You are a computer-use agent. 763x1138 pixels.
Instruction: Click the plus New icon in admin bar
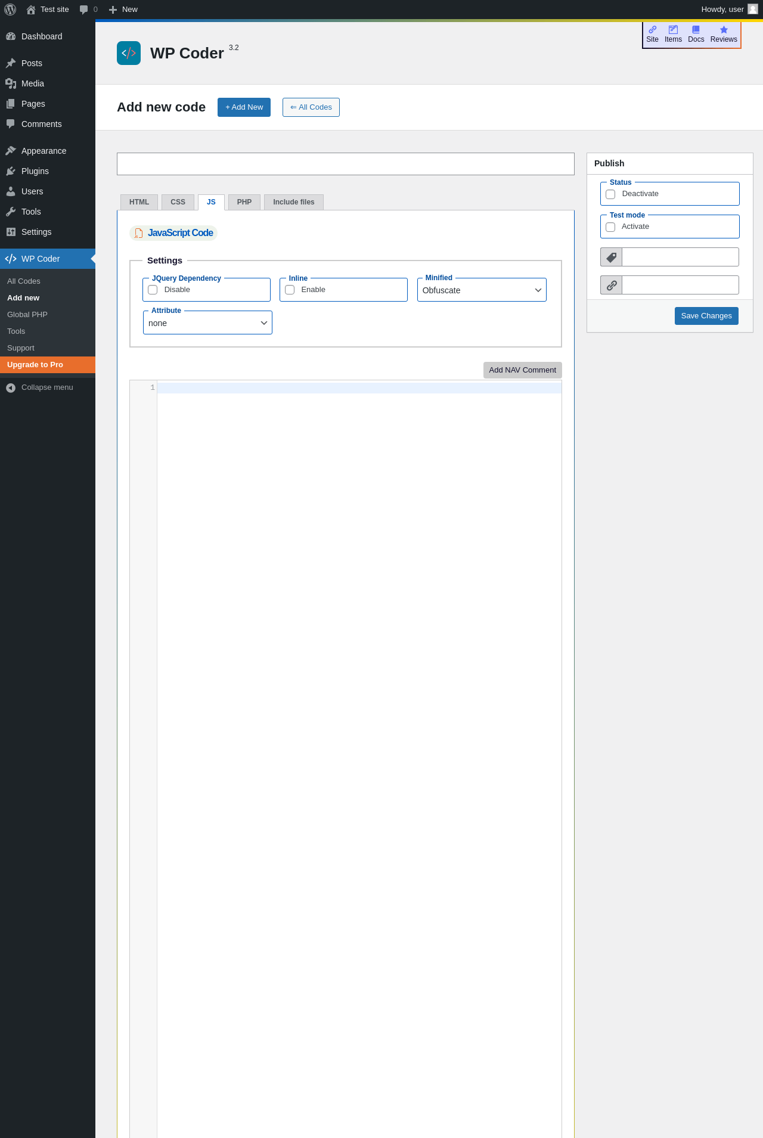click(113, 10)
